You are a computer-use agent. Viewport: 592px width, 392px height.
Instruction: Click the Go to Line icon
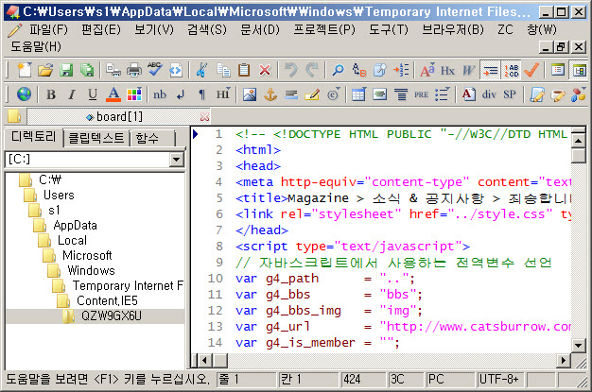pos(401,70)
